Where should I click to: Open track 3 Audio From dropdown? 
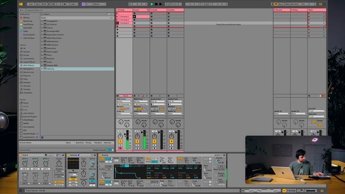(x=158, y=101)
